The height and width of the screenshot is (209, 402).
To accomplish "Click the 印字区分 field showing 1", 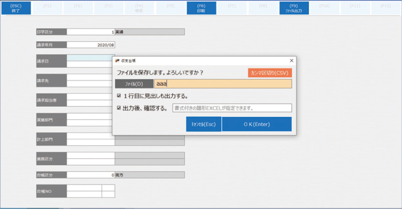I will 90,32.
